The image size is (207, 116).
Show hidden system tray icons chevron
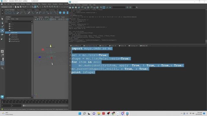click(x=181, y=113)
